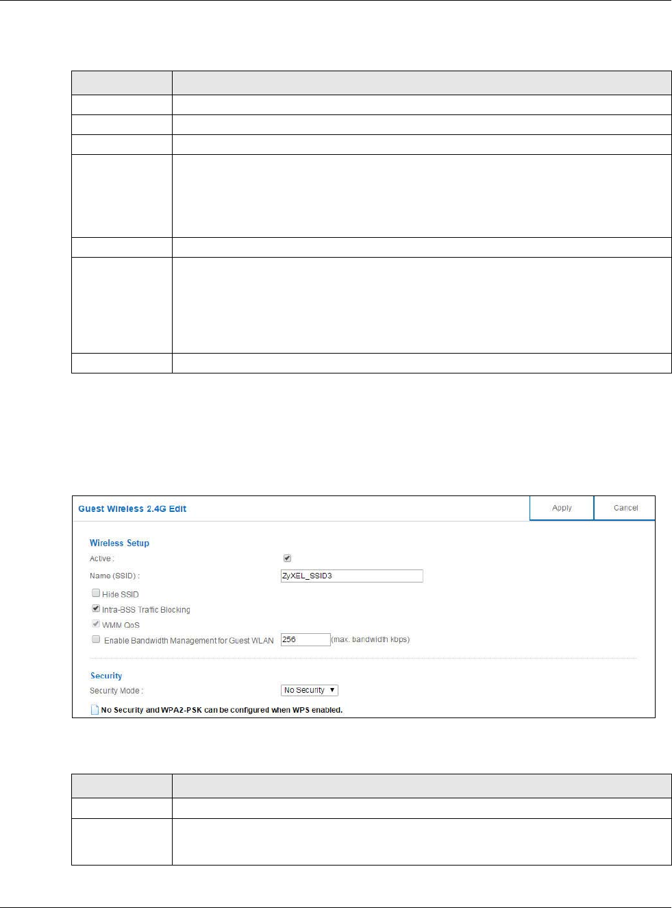Click the Name (SSID) input field
The width and height of the screenshot is (672, 908).
352,576
